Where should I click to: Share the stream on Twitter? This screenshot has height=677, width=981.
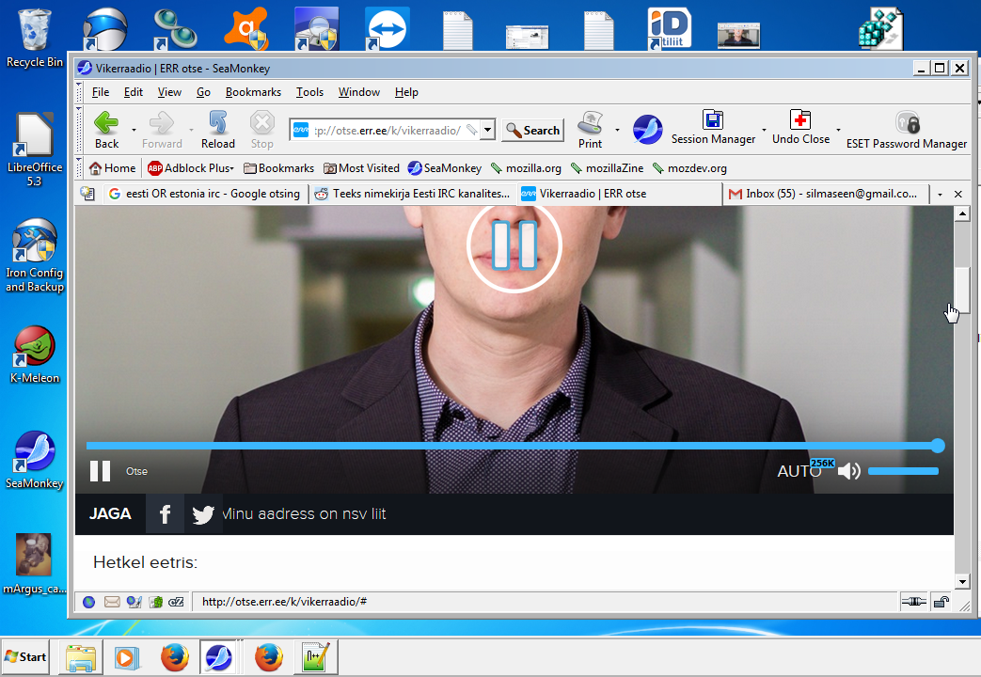tap(203, 514)
